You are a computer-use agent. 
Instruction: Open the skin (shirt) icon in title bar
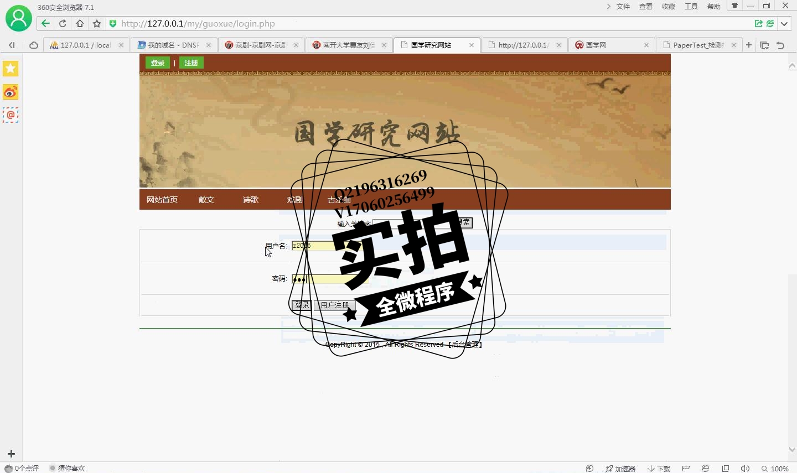click(734, 6)
